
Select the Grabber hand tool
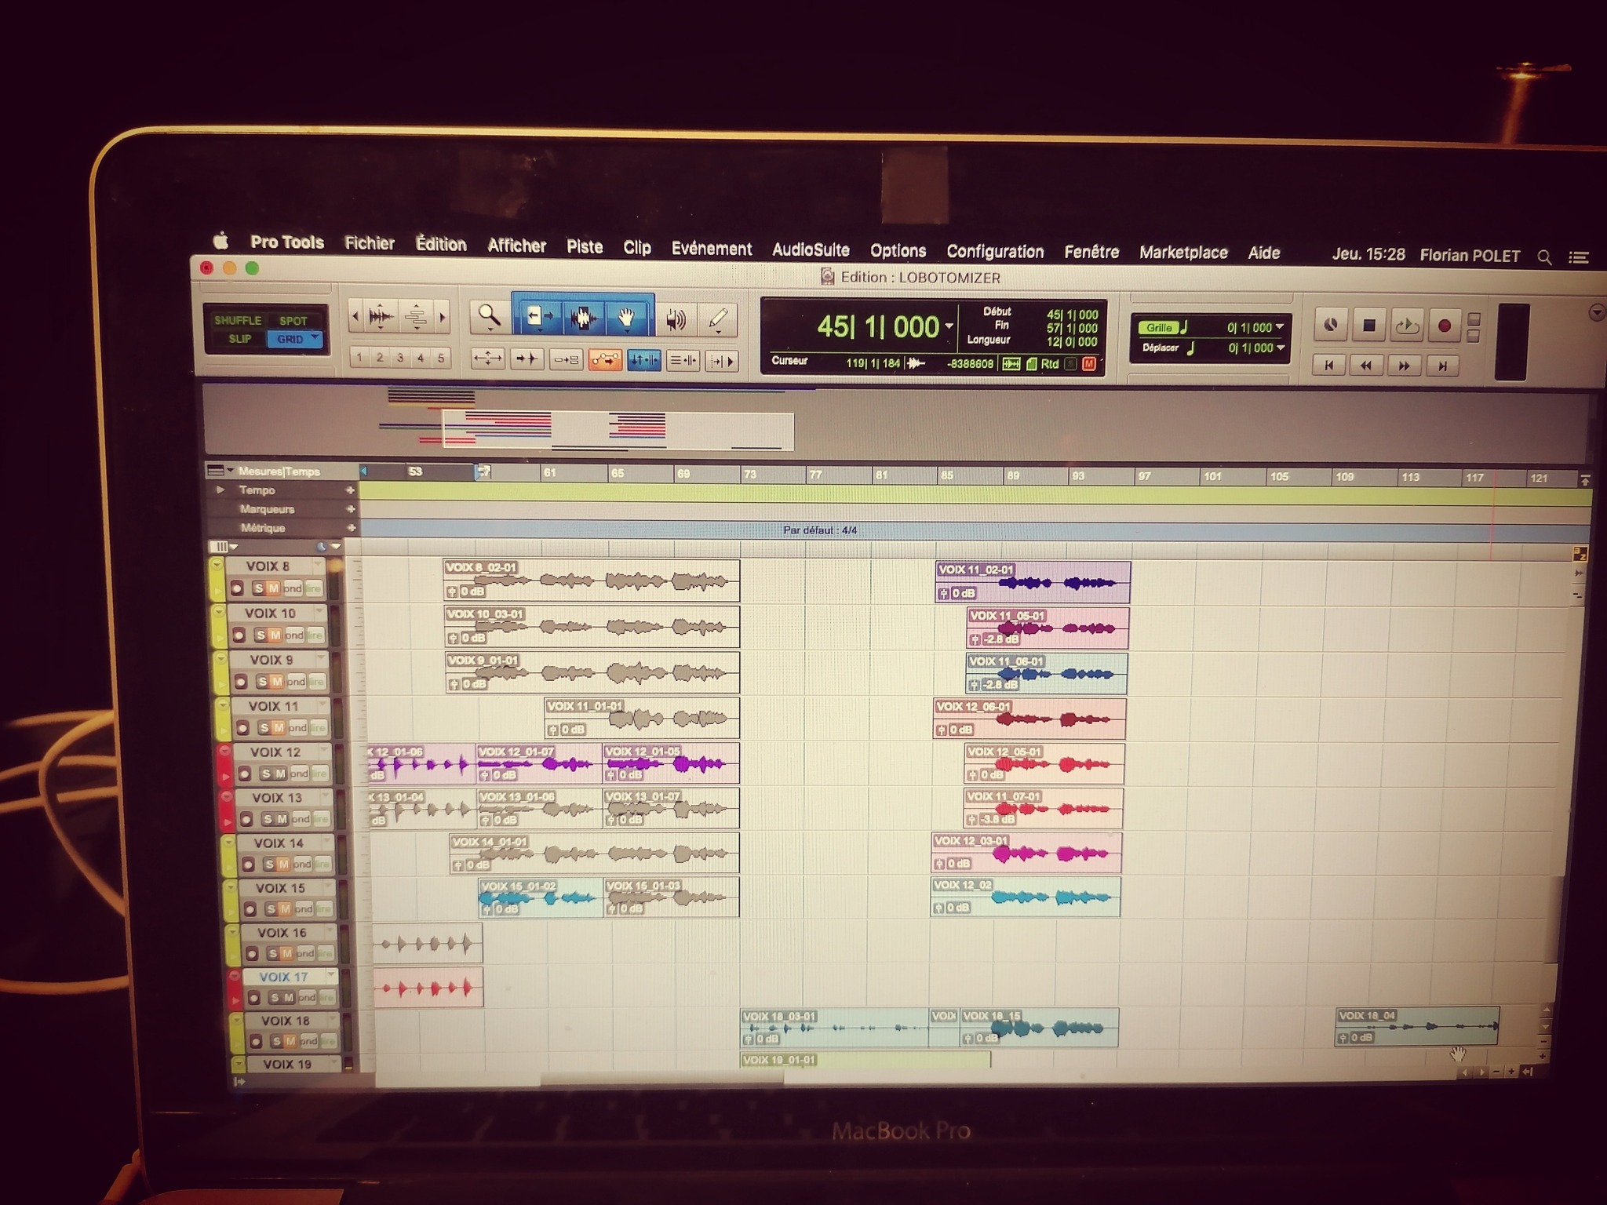(626, 319)
